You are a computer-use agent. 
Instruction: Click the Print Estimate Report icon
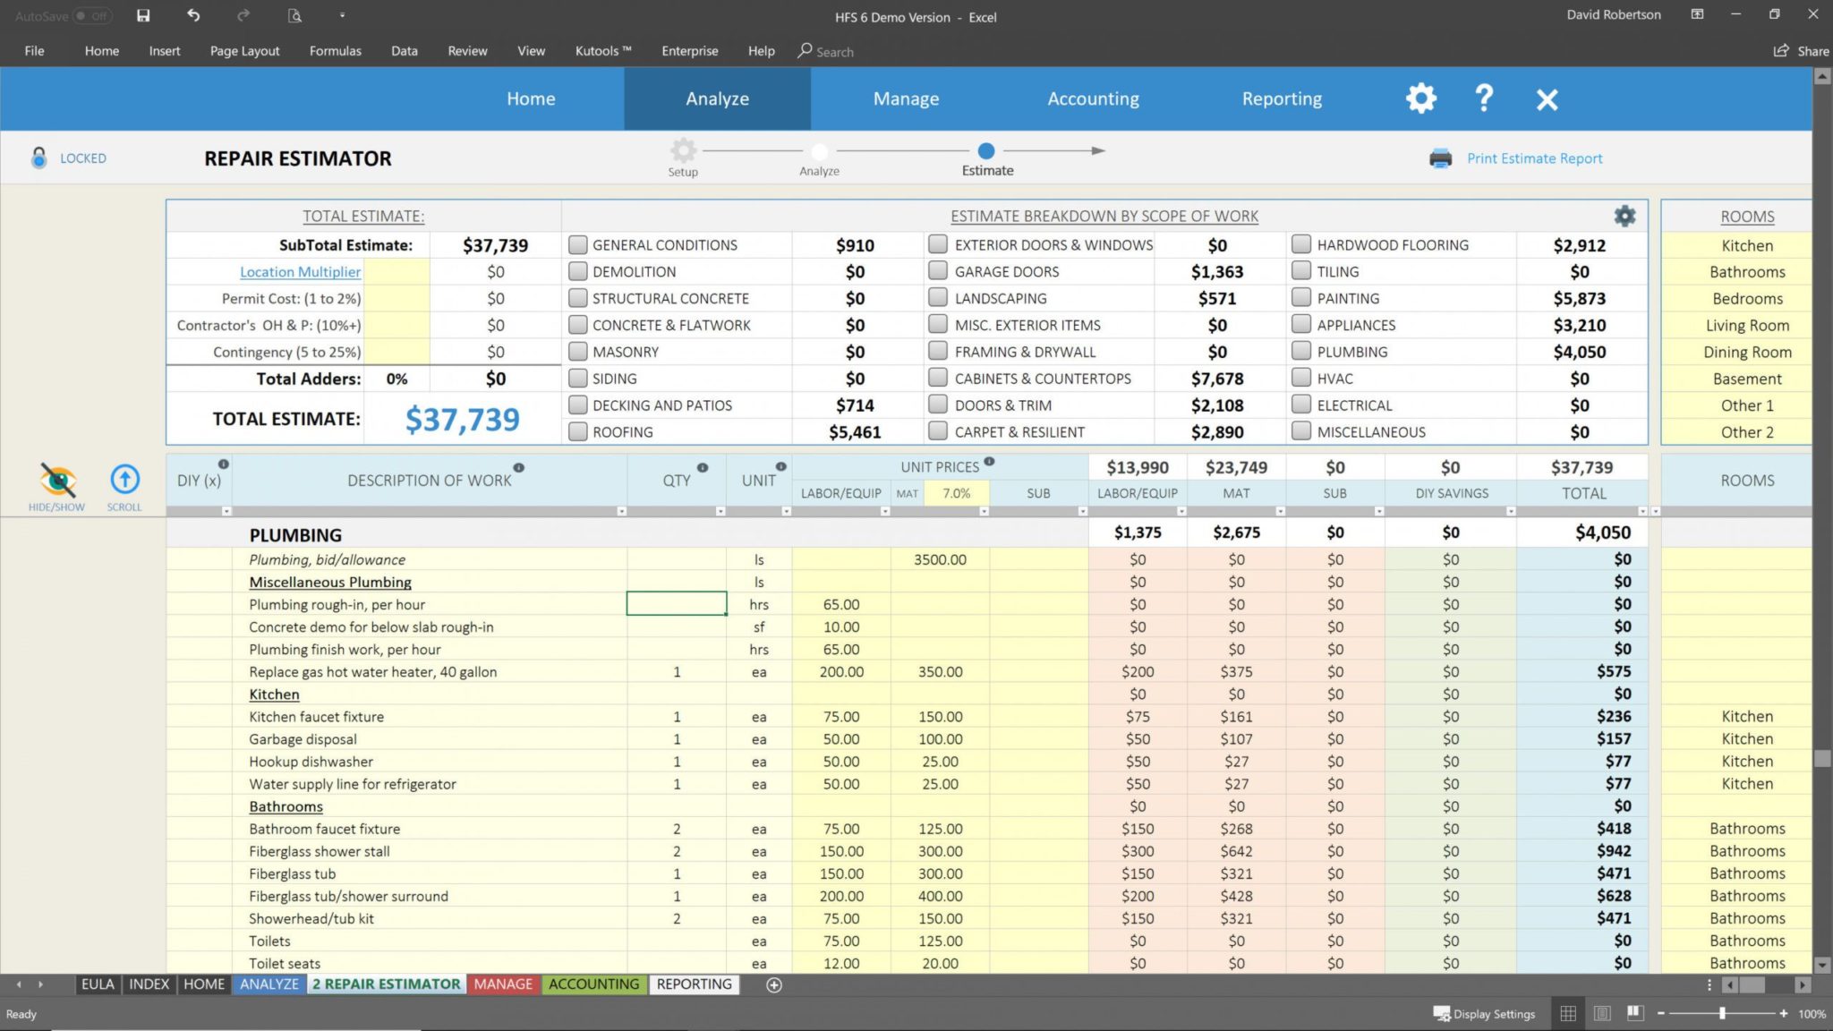1439,158
